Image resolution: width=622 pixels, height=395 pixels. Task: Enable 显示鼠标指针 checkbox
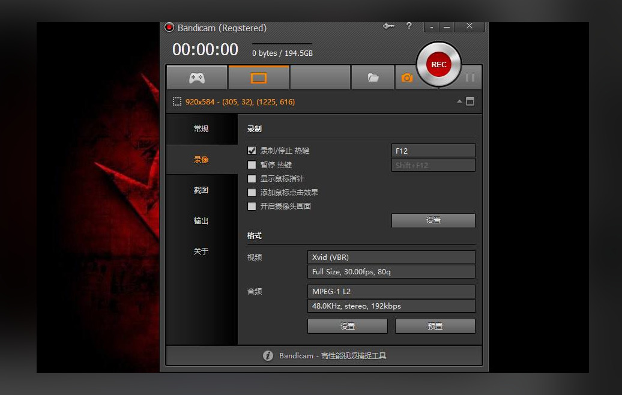[252, 178]
